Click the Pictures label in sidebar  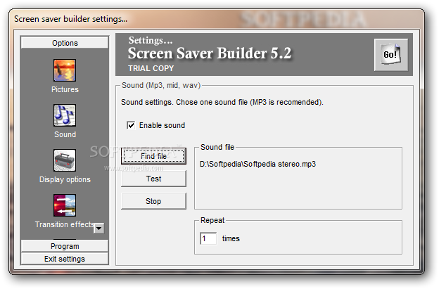(65, 89)
